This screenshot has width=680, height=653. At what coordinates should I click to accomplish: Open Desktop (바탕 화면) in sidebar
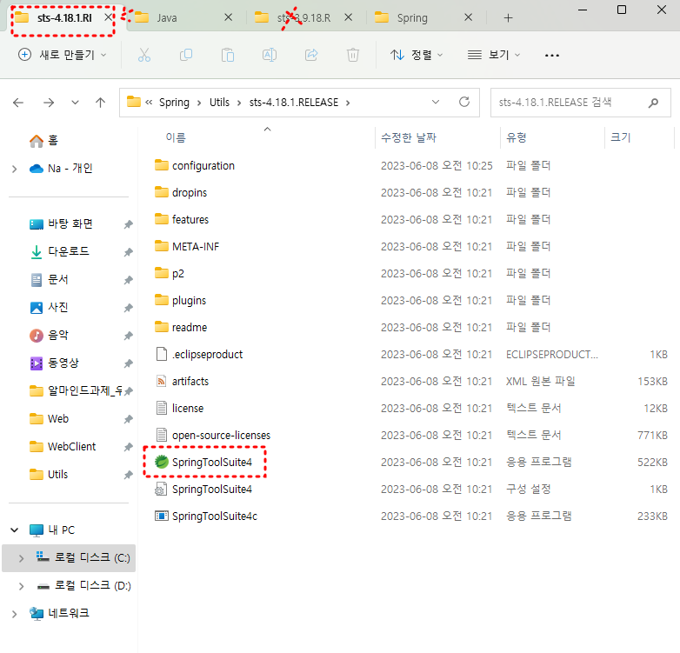click(x=61, y=223)
